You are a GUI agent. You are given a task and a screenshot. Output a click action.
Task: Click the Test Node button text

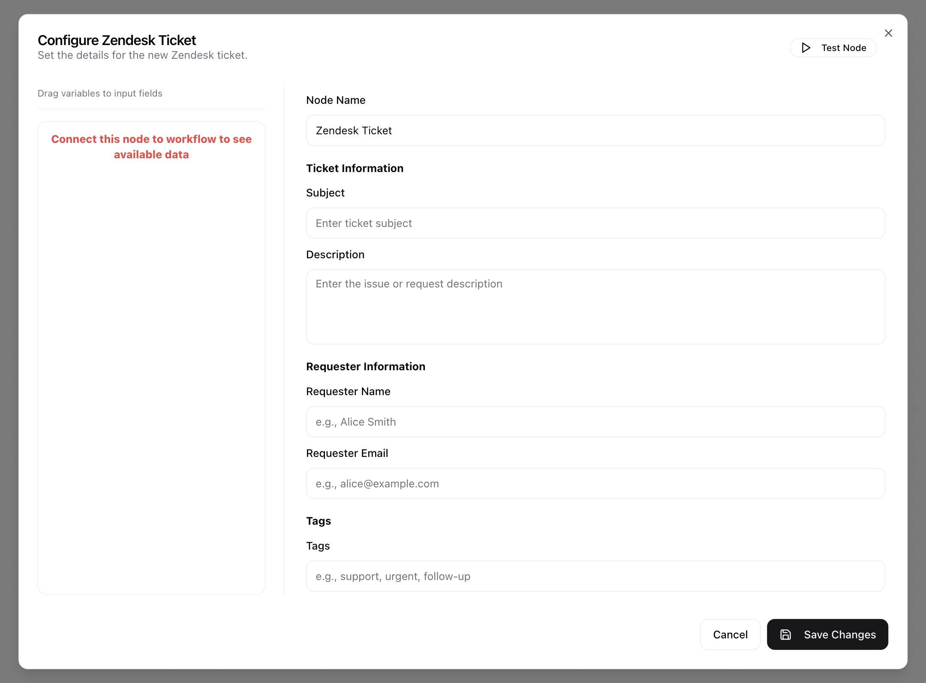tap(844, 48)
